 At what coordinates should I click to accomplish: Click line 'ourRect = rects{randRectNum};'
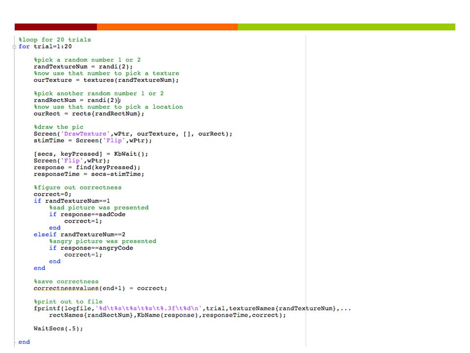(x=89, y=114)
